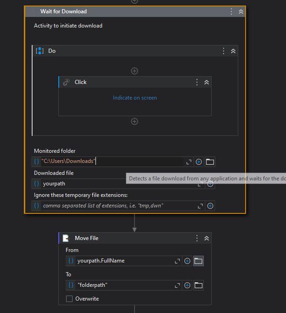The image size is (286, 313).
Task: Click the Move File activity icon
Action: pos(66,238)
